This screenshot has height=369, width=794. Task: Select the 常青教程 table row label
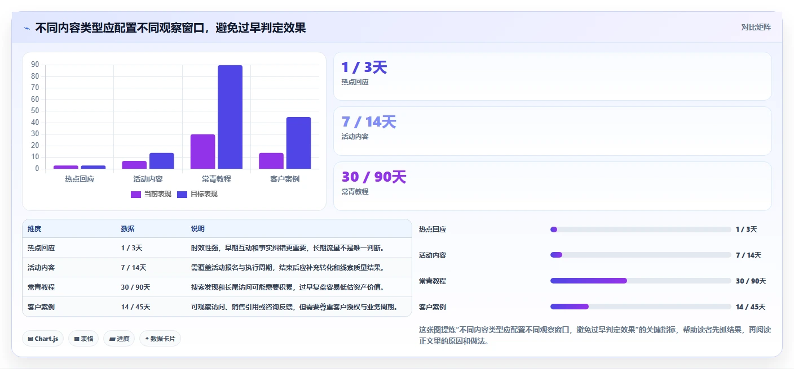click(x=41, y=287)
